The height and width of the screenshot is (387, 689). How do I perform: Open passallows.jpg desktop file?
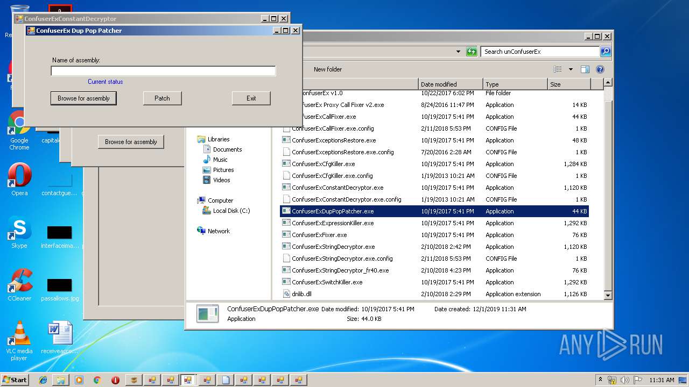pos(59,290)
